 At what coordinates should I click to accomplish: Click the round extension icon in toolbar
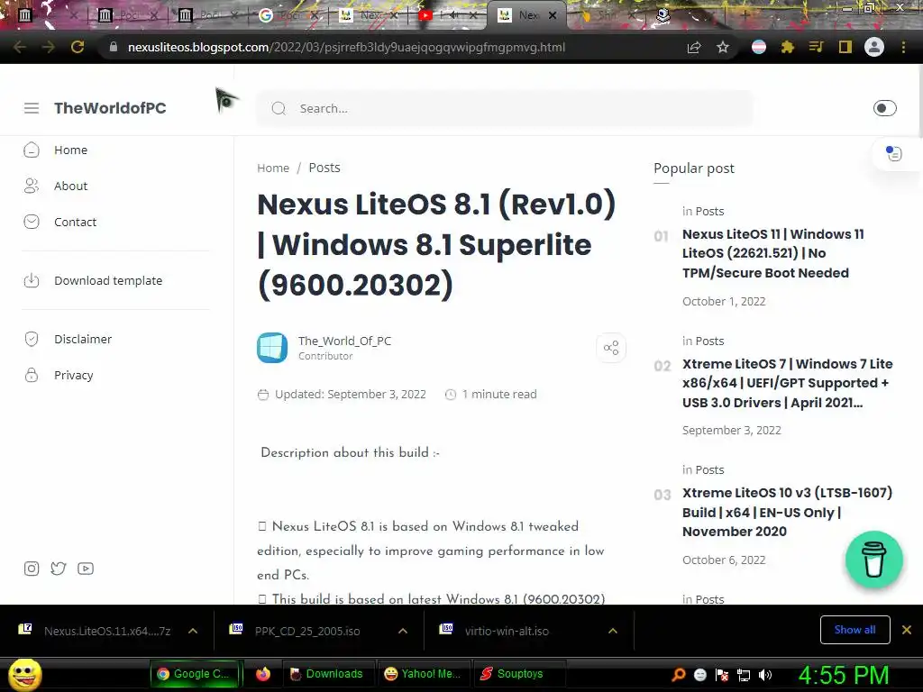pyautogui.click(x=759, y=47)
